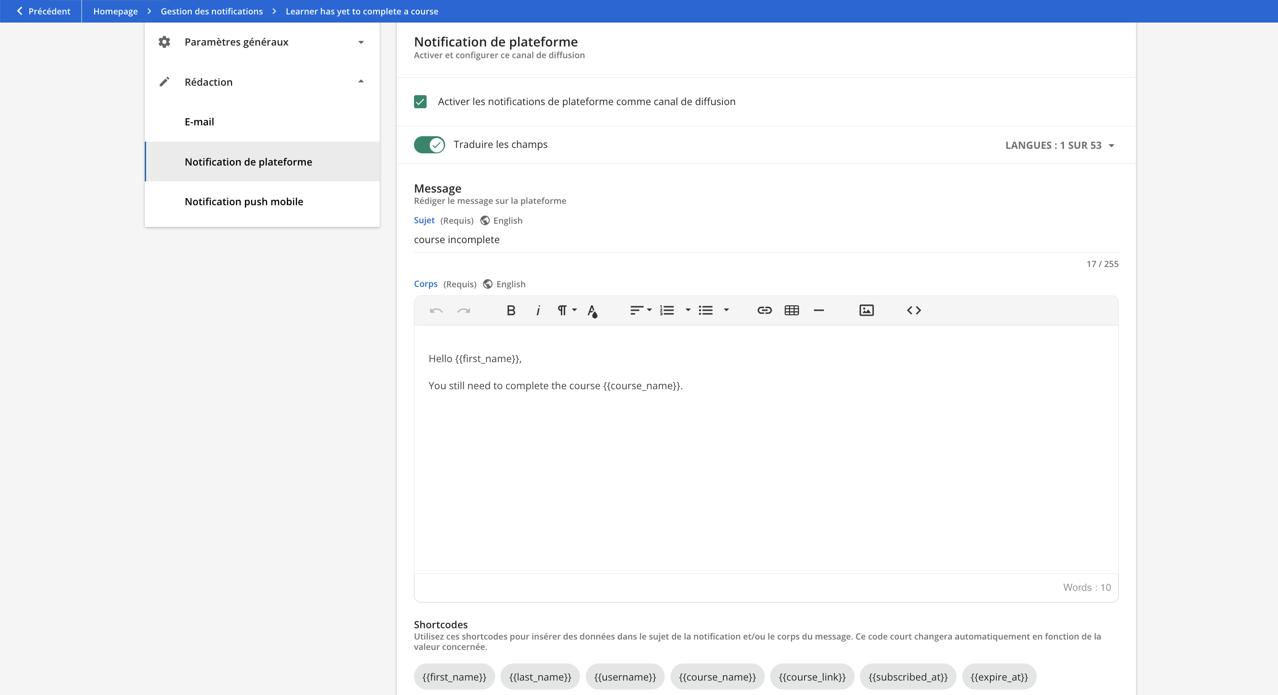
Task: Uncheck Activer les notifications de plateforme checkbox
Action: 420,101
